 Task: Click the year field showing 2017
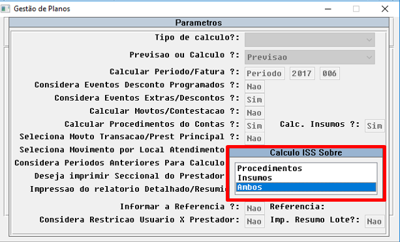click(302, 74)
